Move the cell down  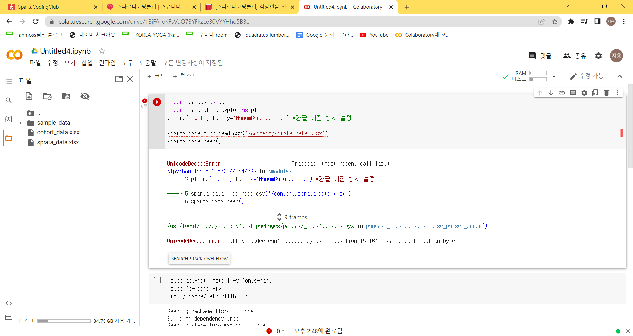point(551,93)
